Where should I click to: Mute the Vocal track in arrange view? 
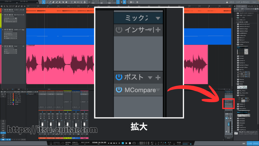point(5,46)
